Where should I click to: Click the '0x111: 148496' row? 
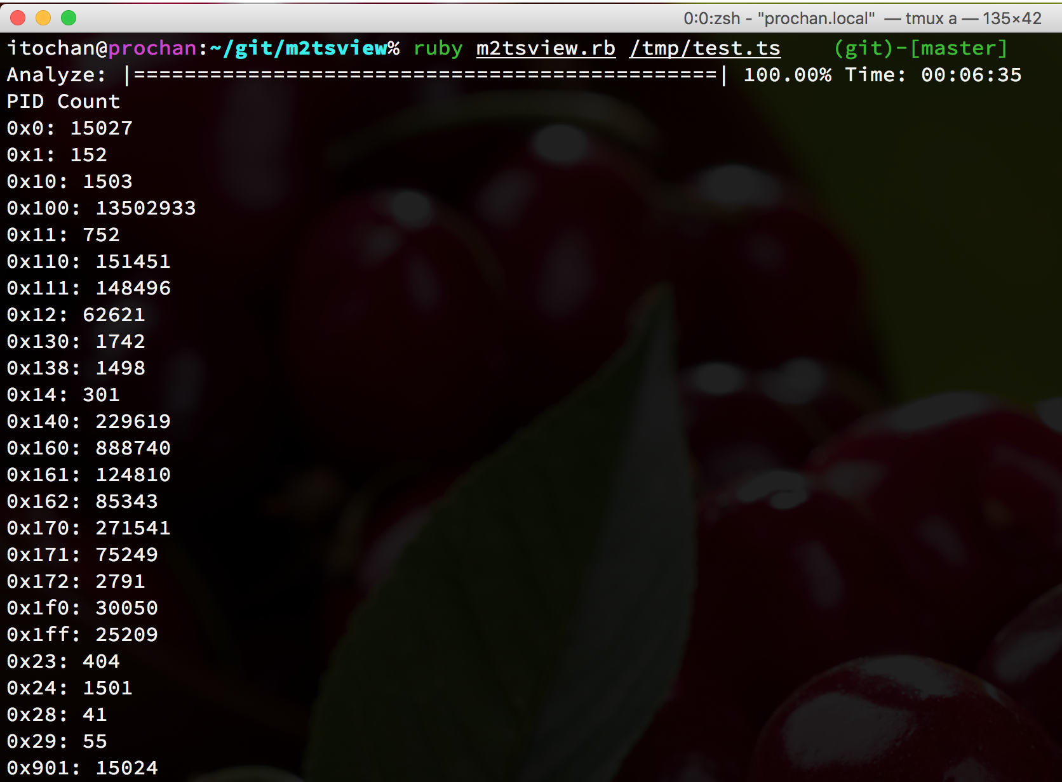pyautogui.click(x=88, y=288)
